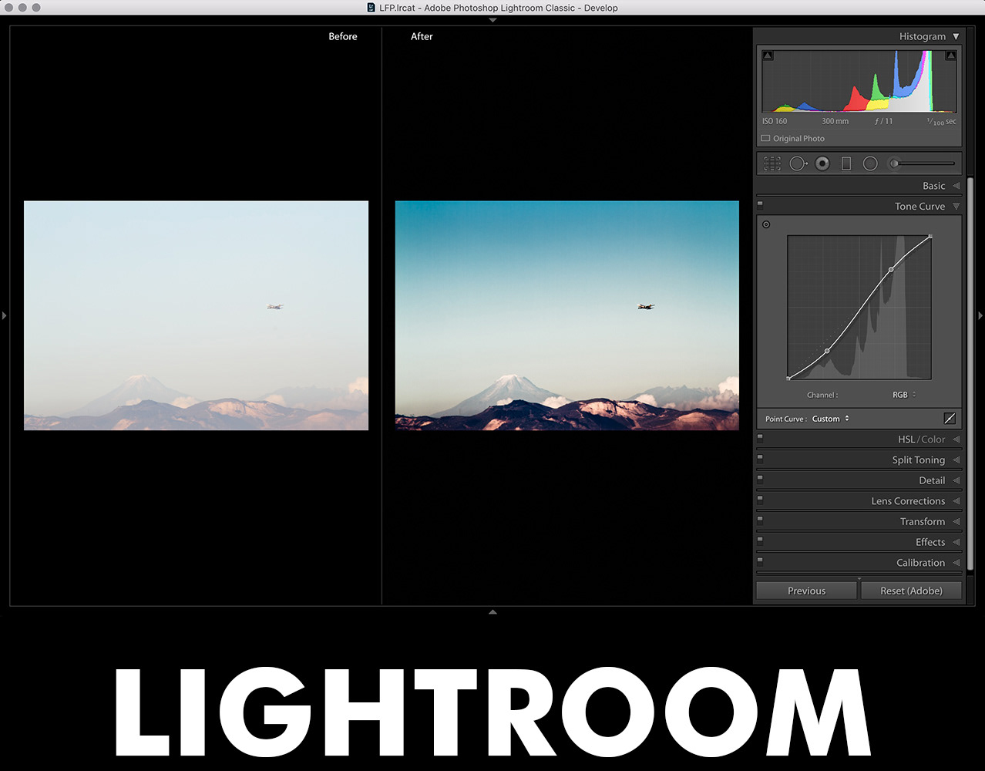Click the 300 mm focal length readout
Screen dimensions: 985x771
(x=835, y=121)
